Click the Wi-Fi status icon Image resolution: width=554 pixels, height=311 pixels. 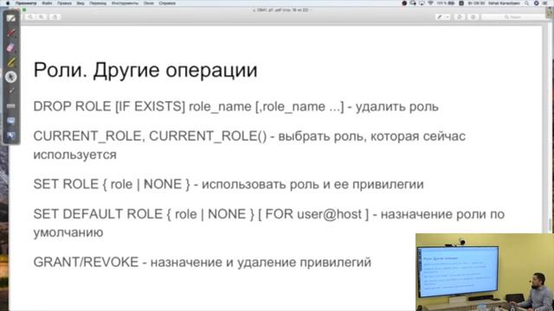point(430,3)
